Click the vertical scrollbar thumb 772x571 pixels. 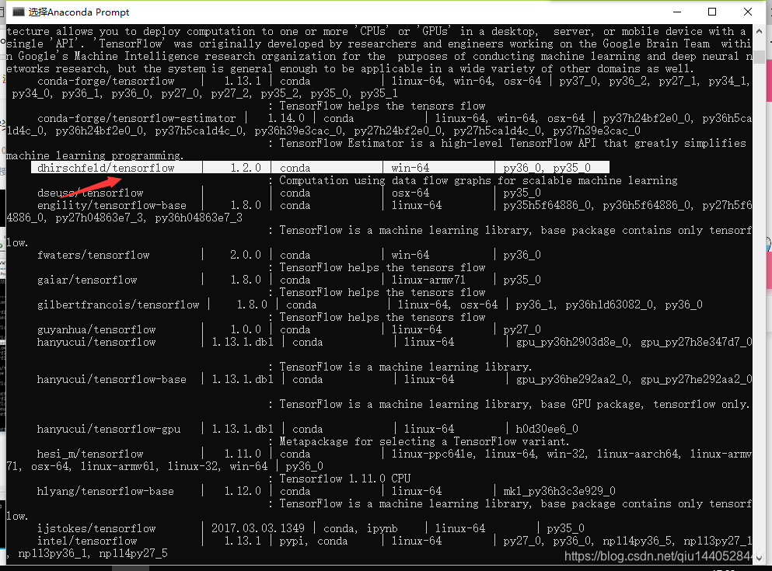point(759,56)
